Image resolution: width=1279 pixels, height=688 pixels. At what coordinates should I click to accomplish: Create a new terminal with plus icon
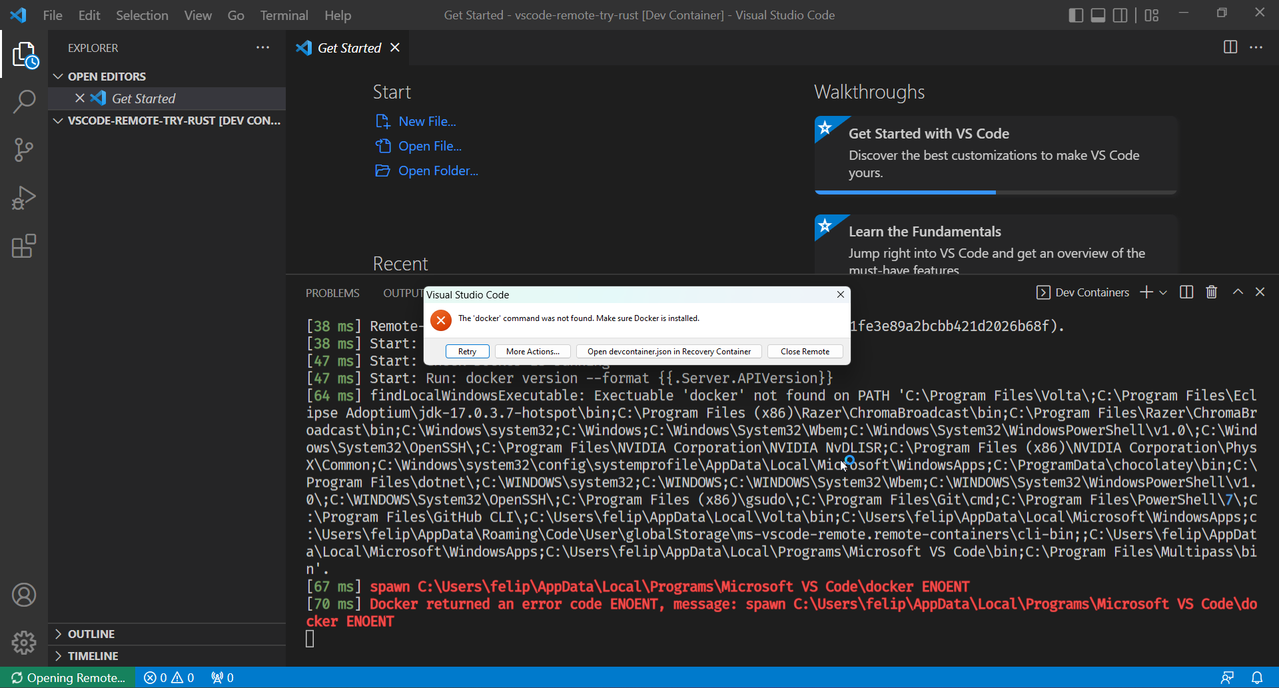[x=1146, y=292]
